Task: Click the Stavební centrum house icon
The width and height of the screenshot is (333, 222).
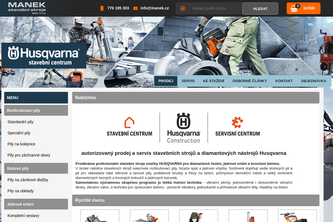Action: 129,122
